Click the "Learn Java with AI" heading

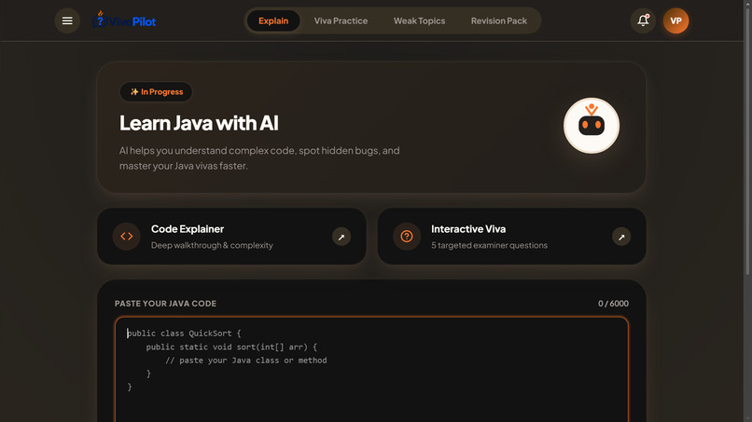199,123
